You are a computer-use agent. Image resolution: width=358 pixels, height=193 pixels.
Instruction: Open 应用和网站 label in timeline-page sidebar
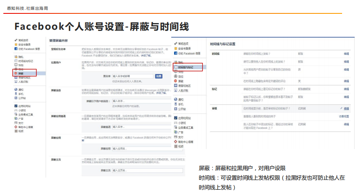tap(184, 118)
